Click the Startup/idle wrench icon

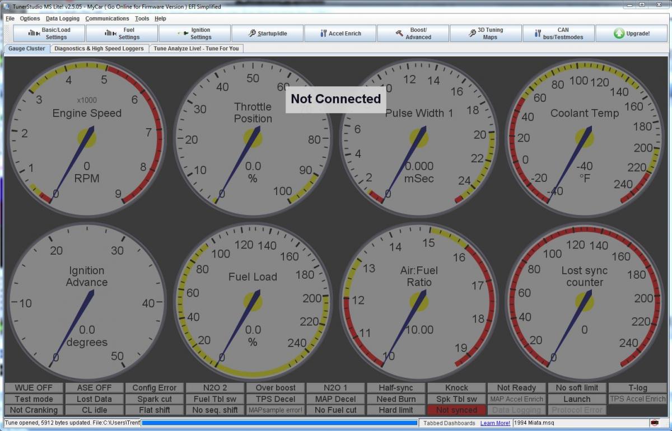click(252, 34)
